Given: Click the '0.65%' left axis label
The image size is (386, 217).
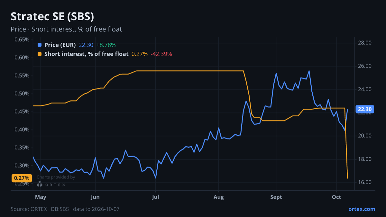Looking at the screenshot, I should tap(22, 40).
